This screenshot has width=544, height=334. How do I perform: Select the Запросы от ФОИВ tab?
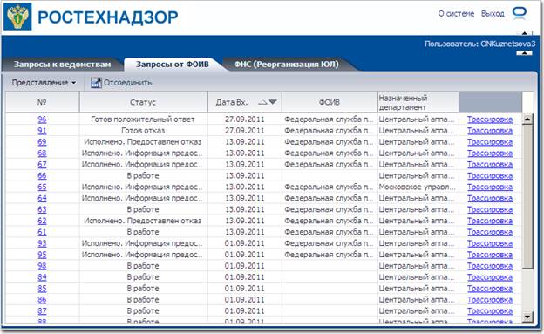click(x=173, y=65)
